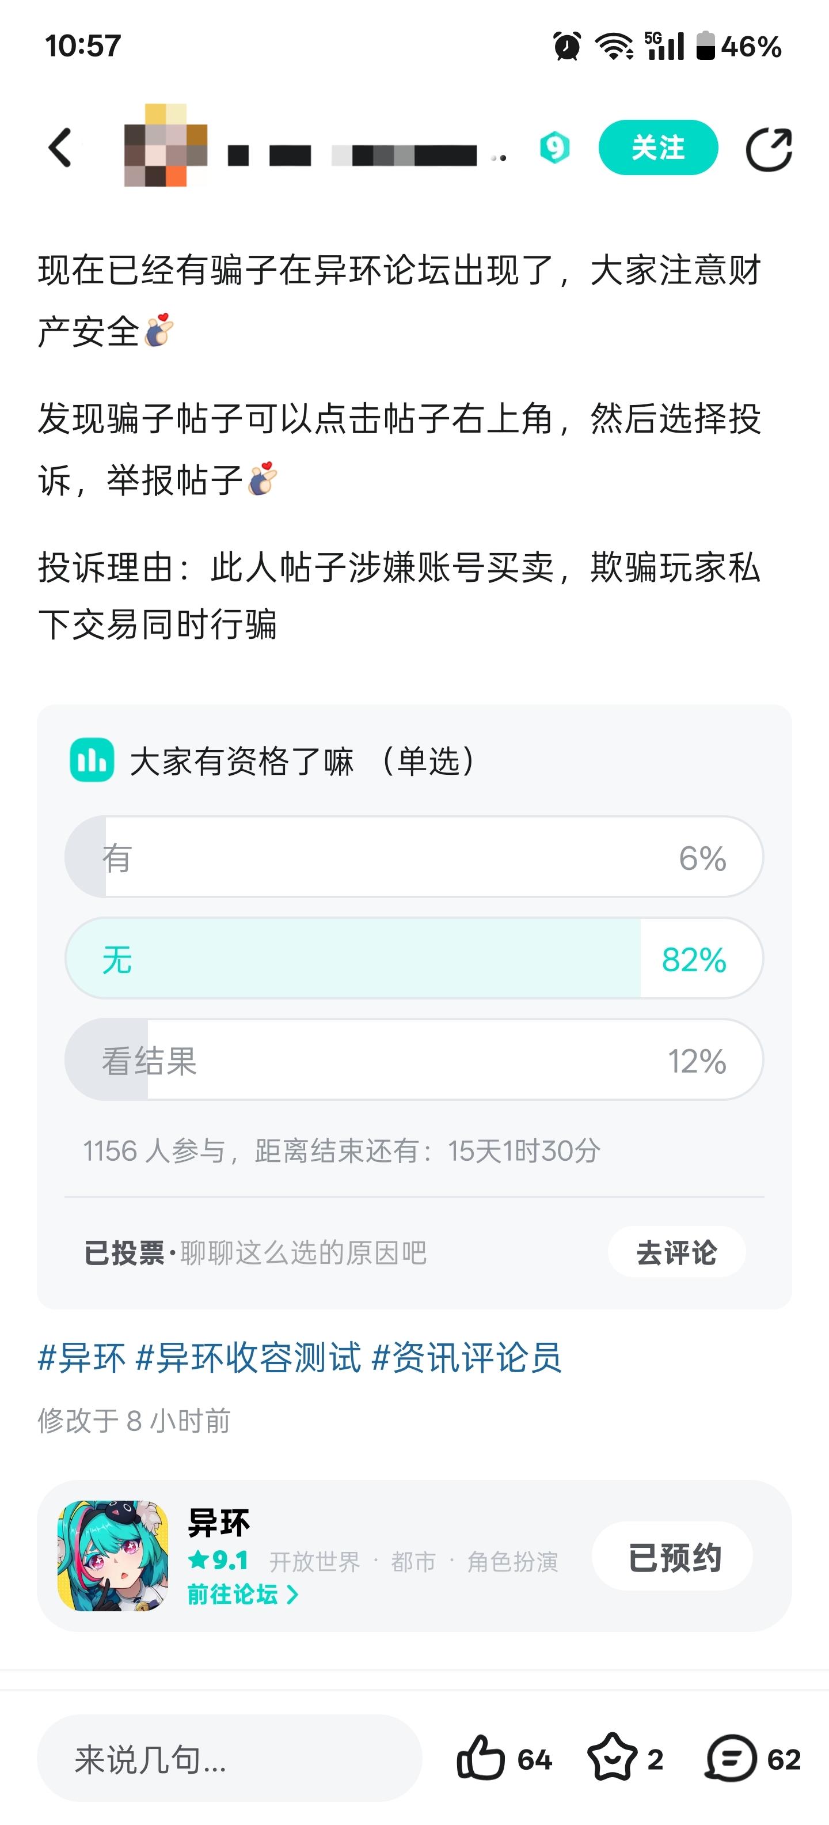Tap the 去评论 button
The image size is (829, 1825).
[677, 1252]
